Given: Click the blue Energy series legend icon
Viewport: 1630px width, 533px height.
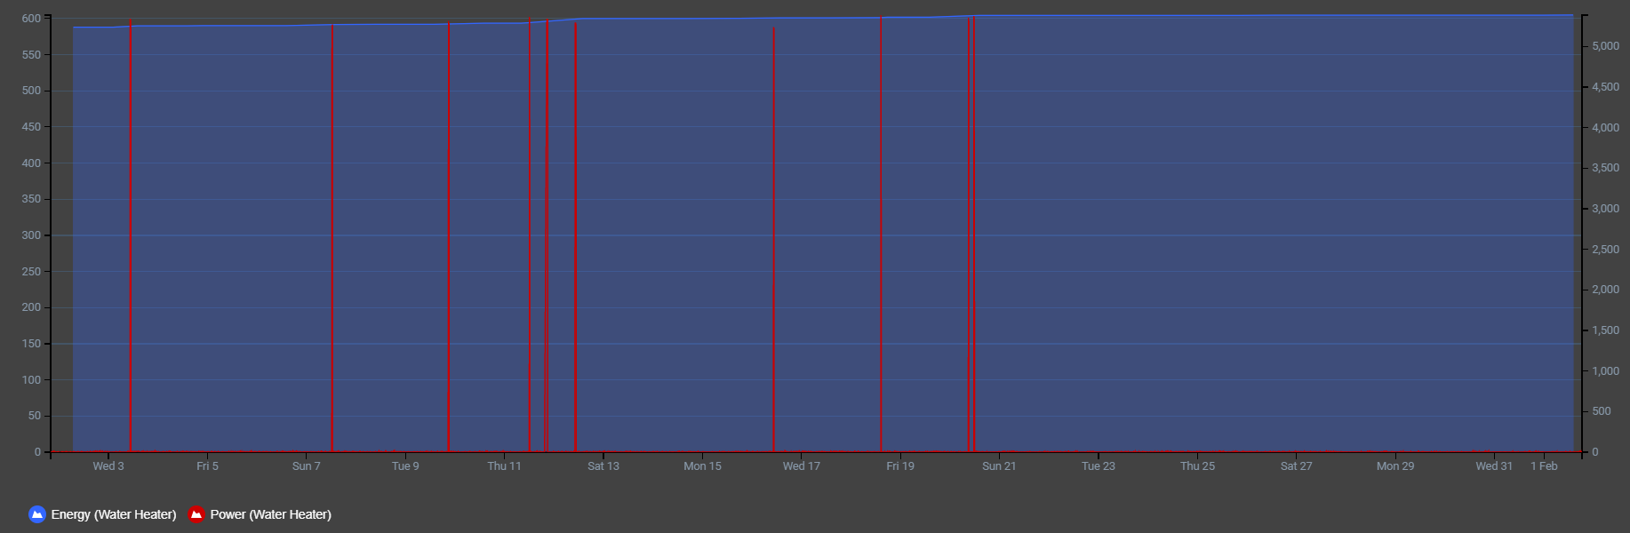Looking at the screenshot, I should [37, 514].
